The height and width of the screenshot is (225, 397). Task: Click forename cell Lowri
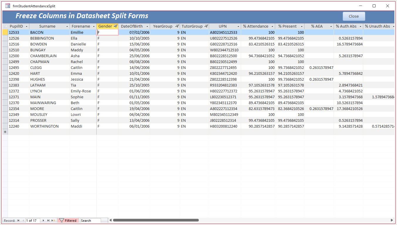pyautogui.click(x=83, y=114)
